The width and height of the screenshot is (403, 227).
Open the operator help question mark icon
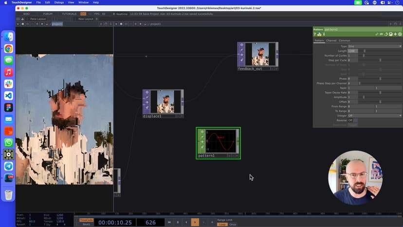tap(315, 34)
